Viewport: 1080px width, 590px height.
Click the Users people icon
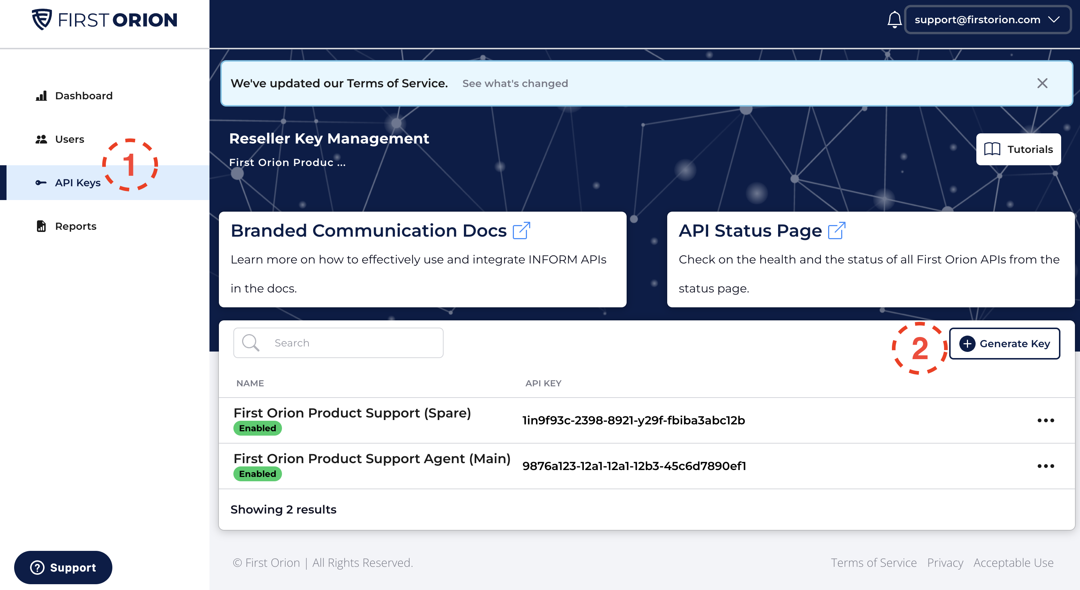pos(41,139)
